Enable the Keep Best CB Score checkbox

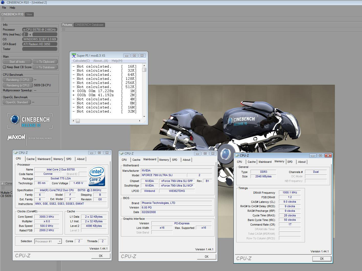4,67
